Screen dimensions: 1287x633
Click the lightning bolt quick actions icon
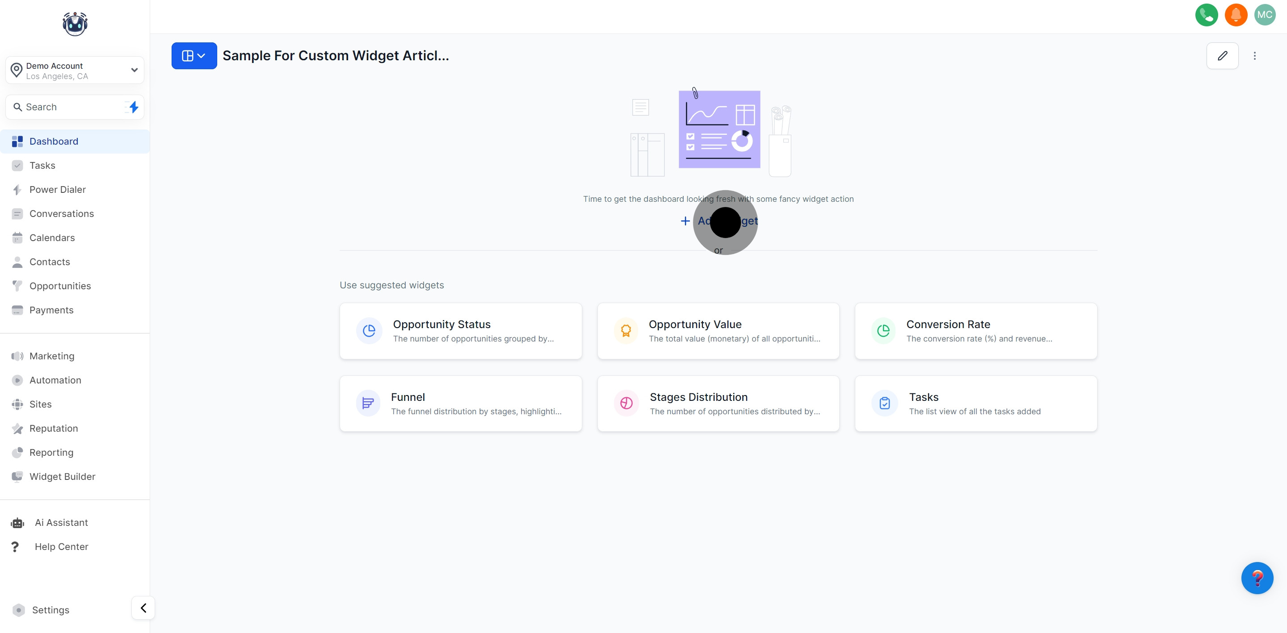(133, 107)
